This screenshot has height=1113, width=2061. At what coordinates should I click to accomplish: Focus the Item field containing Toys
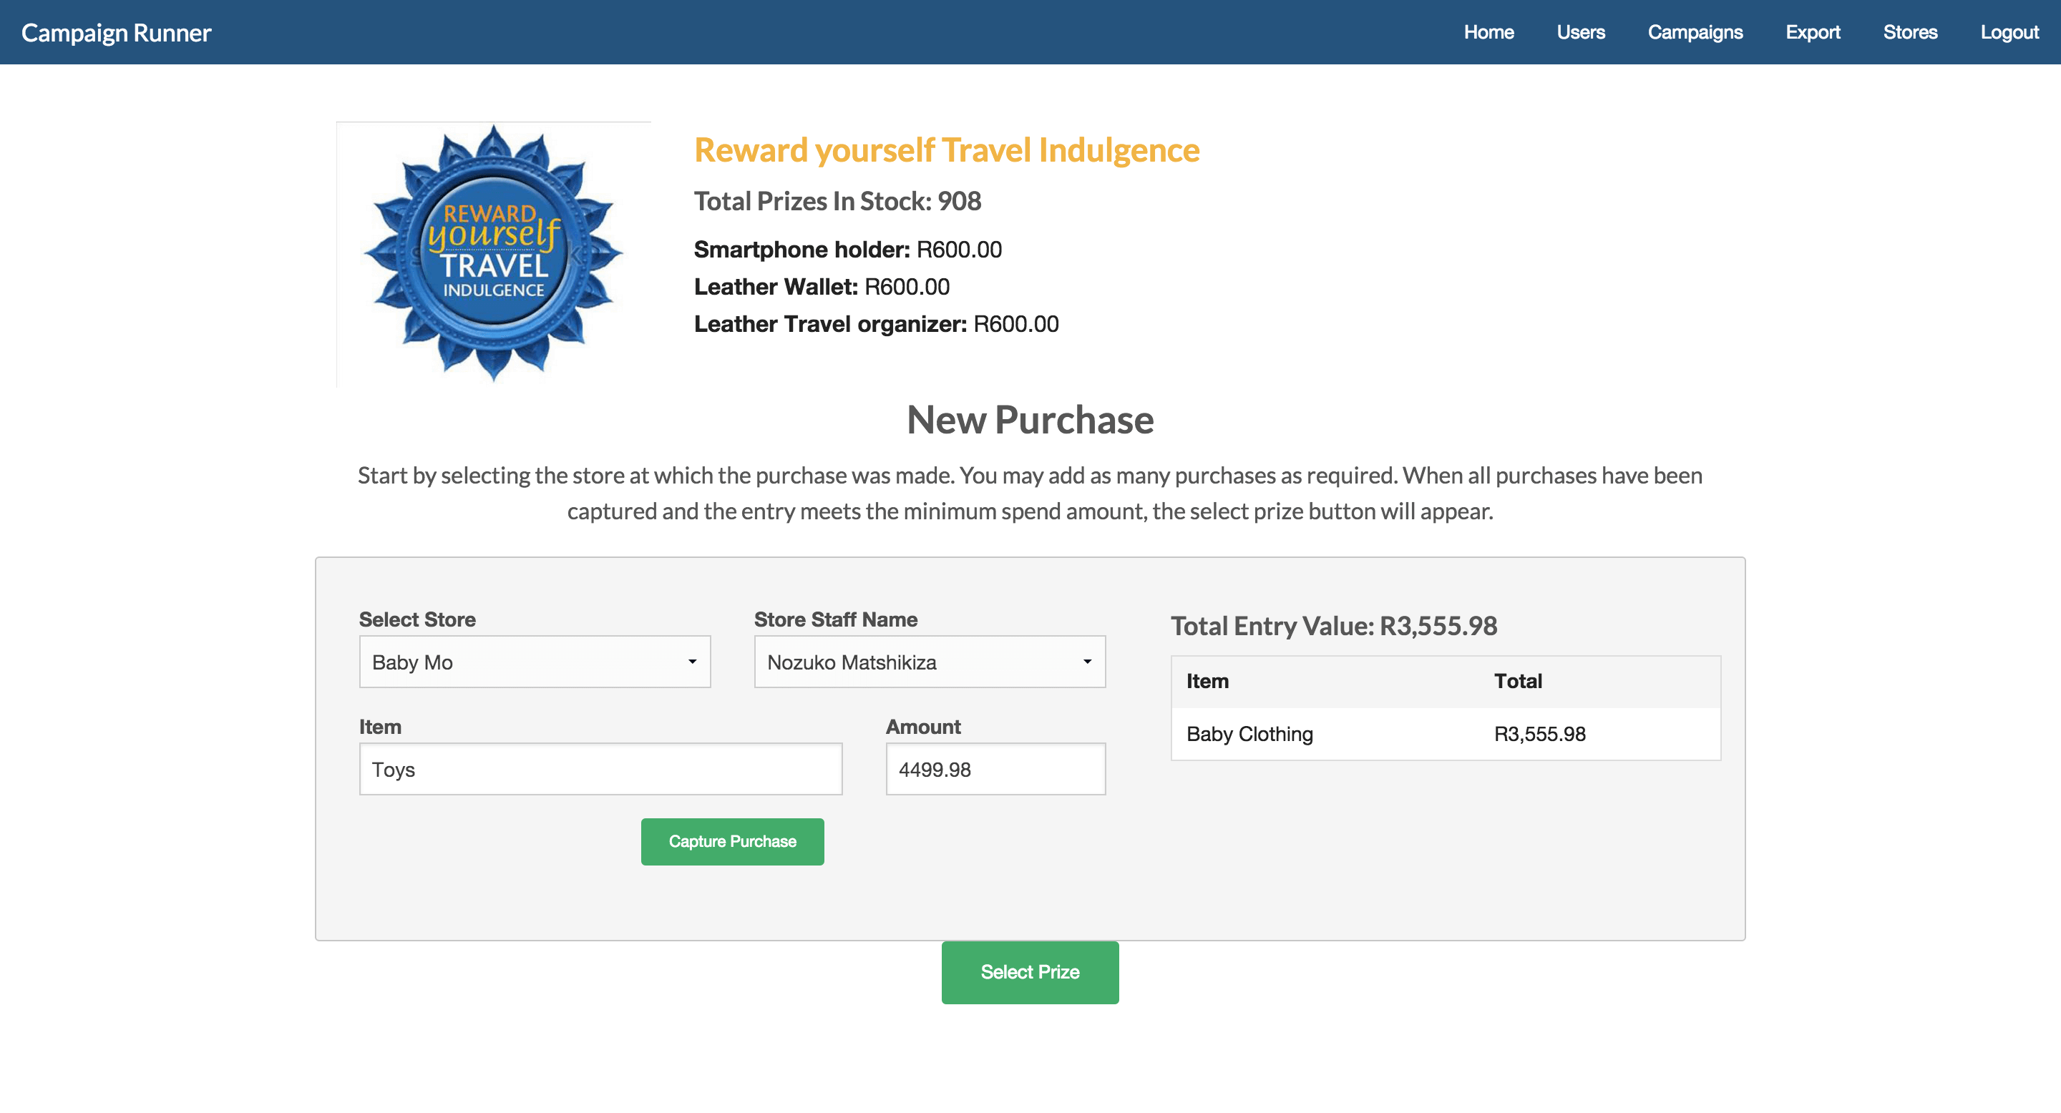[x=600, y=769]
